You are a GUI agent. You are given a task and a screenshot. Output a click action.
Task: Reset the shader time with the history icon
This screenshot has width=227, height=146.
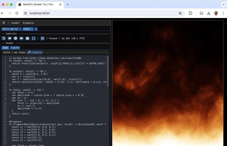(4, 38)
